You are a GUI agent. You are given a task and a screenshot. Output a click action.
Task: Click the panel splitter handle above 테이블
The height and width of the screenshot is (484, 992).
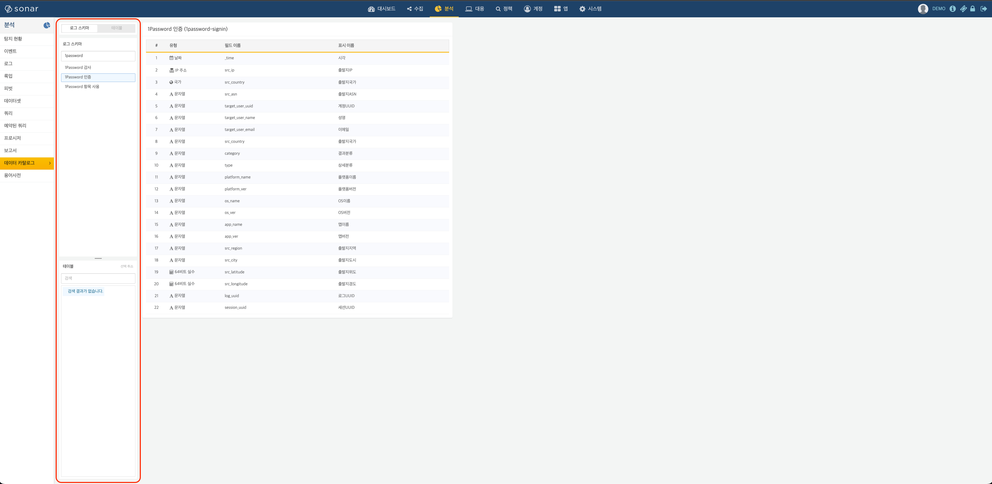tap(98, 258)
